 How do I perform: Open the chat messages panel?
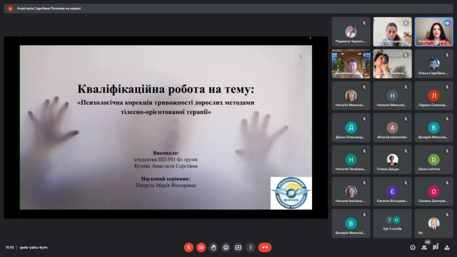[x=436, y=247]
